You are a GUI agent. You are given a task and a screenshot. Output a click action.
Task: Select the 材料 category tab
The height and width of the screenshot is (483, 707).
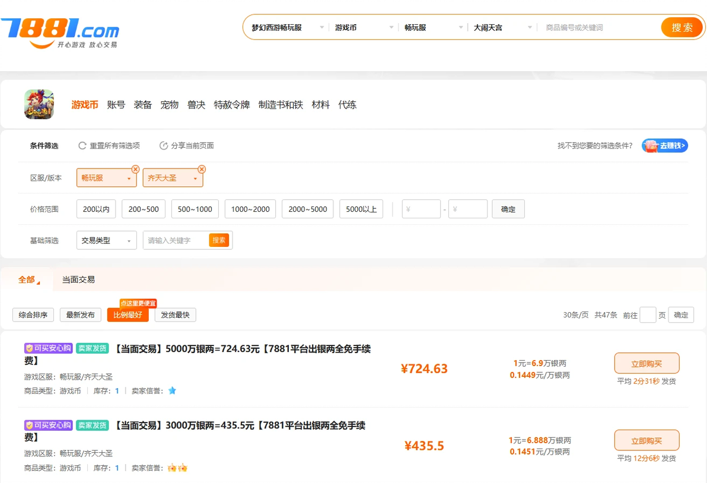coord(321,104)
